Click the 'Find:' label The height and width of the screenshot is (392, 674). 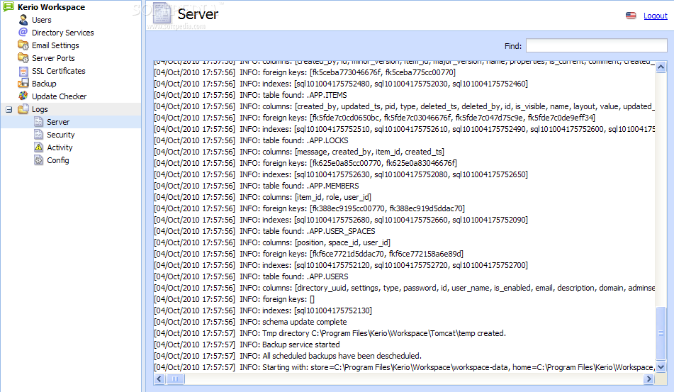(513, 46)
